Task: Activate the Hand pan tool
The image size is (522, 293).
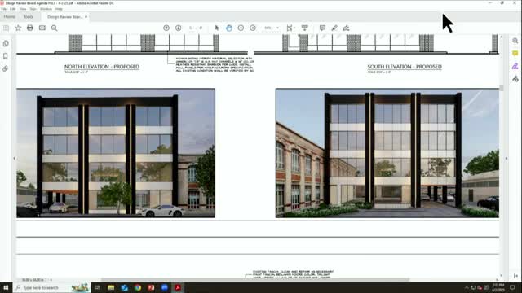Action: pos(229,28)
